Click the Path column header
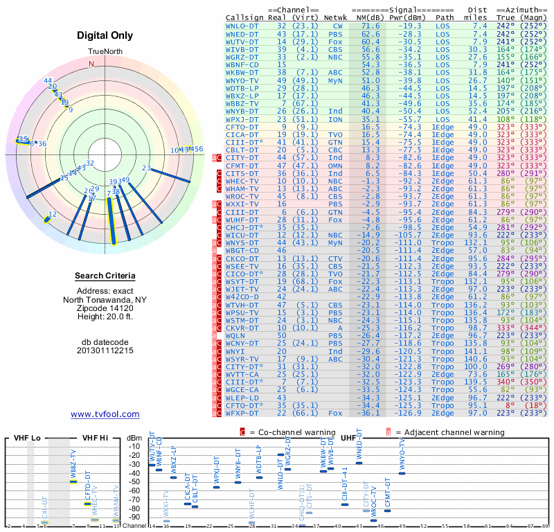The height and width of the screenshot is (532, 554). pyautogui.click(x=445, y=18)
